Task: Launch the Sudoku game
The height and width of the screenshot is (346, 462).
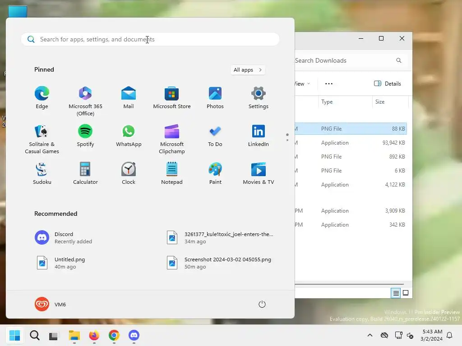Action: coord(42,173)
